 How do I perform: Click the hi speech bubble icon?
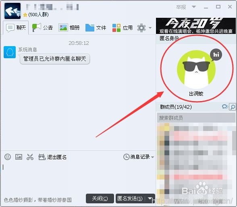click(216, 55)
